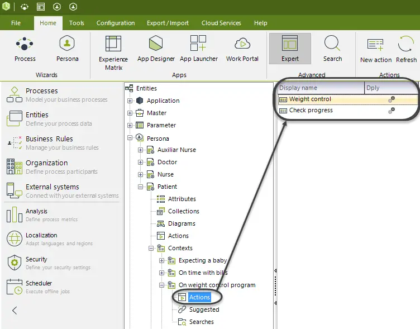This screenshot has width=420, height=329.
Task: Open the Export/Import tab
Action: [168, 23]
